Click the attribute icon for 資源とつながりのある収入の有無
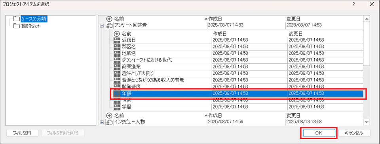 [117, 80]
